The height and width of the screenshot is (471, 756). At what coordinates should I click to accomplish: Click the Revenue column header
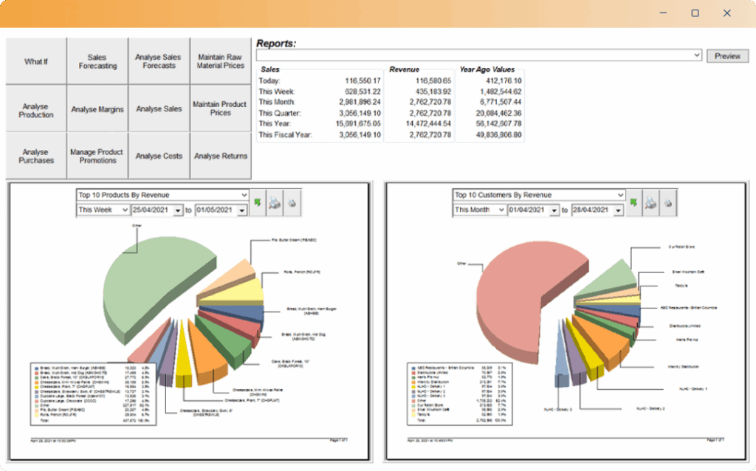tap(404, 69)
